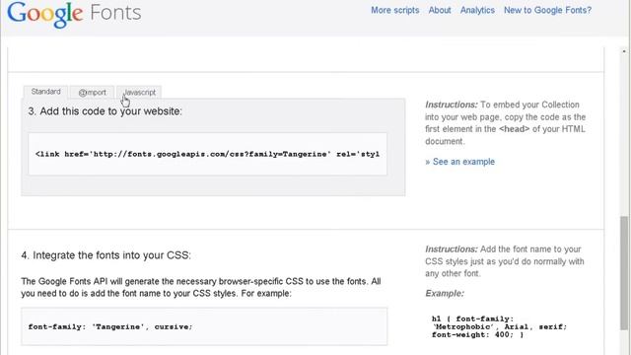Open the See an example link
This screenshot has height=355, width=631.
(460, 162)
